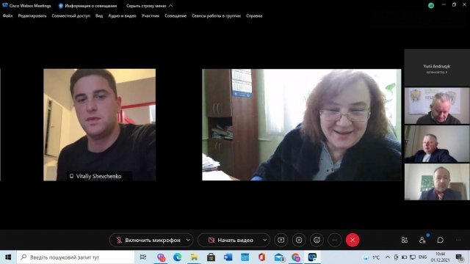The image size is (470, 264).
Task: Expand microphone options arrow
Action: [x=188, y=240]
